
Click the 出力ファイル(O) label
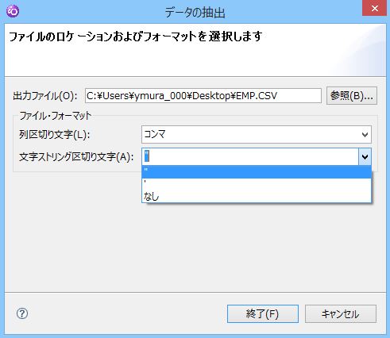(x=45, y=96)
